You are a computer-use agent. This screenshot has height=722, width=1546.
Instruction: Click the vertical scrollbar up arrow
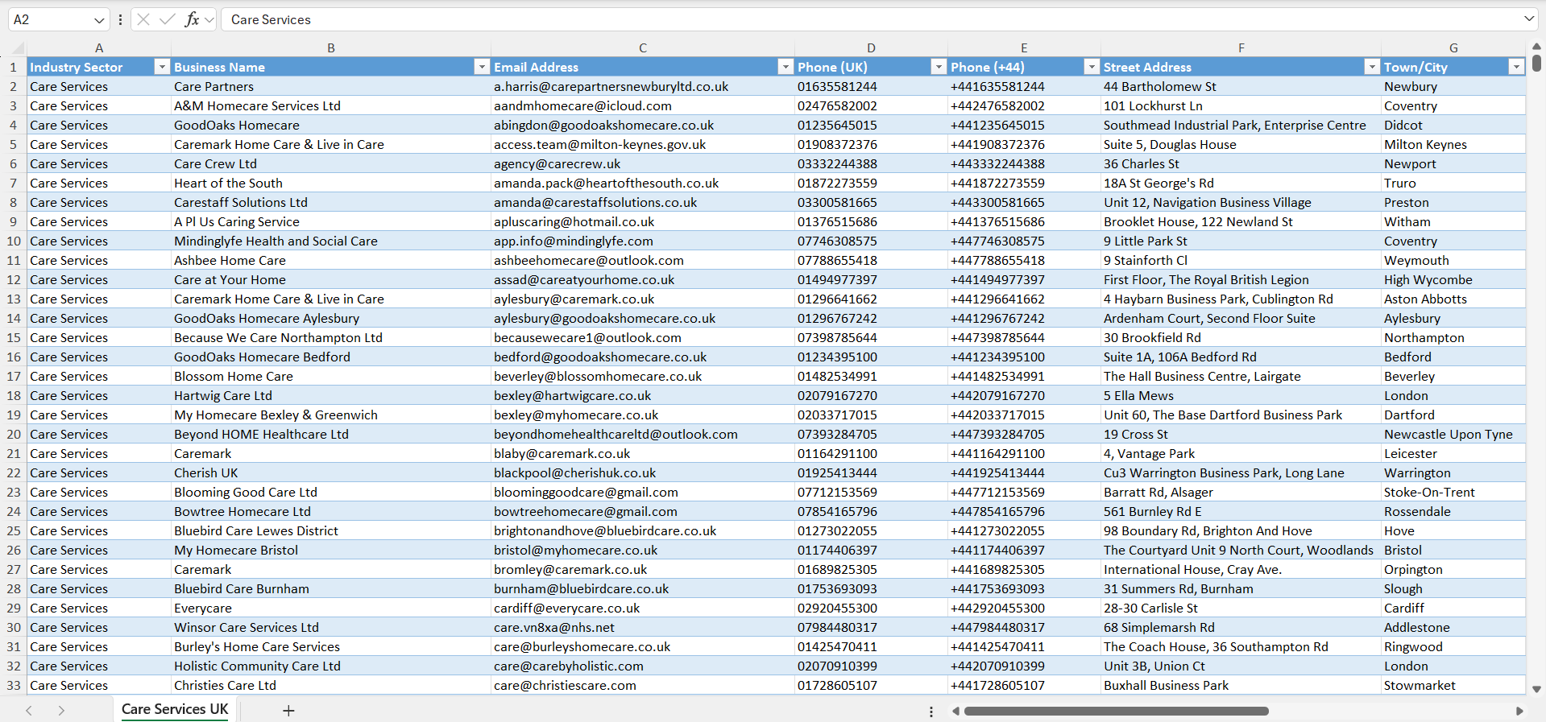click(x=1536, y=47)
